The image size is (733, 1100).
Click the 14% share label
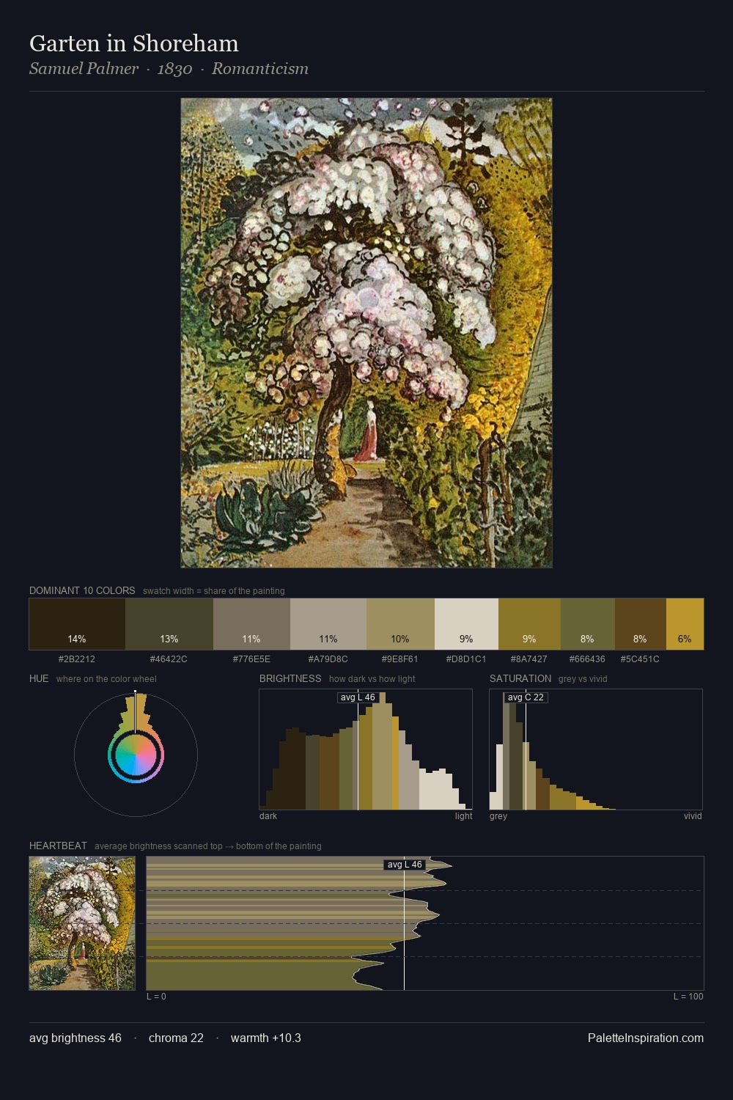point(77,639)
